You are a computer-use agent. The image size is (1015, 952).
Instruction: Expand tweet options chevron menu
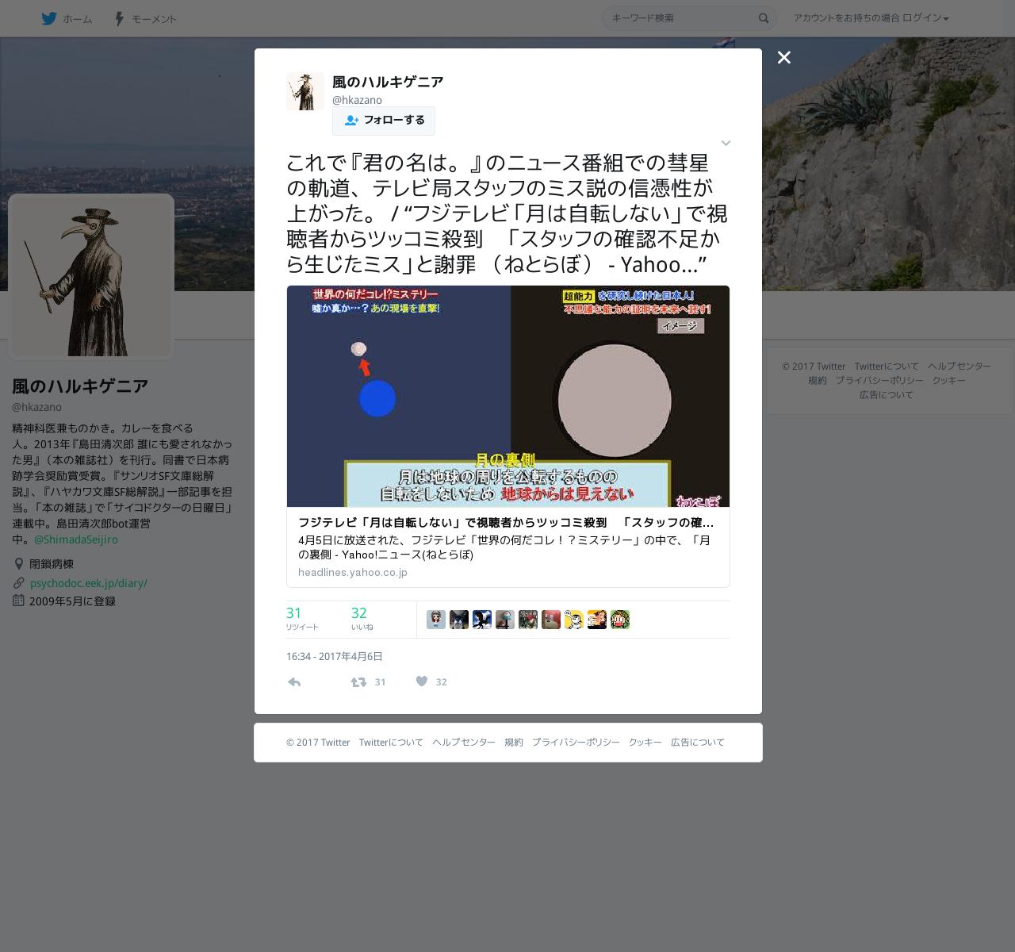[726, 143]
